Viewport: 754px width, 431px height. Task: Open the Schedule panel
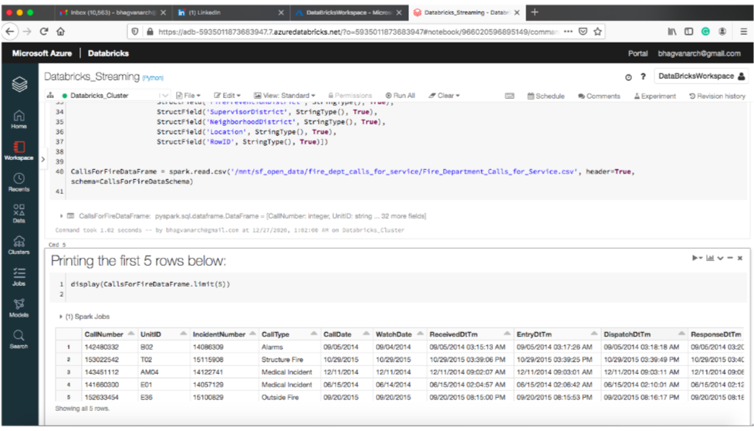point(546,96)
